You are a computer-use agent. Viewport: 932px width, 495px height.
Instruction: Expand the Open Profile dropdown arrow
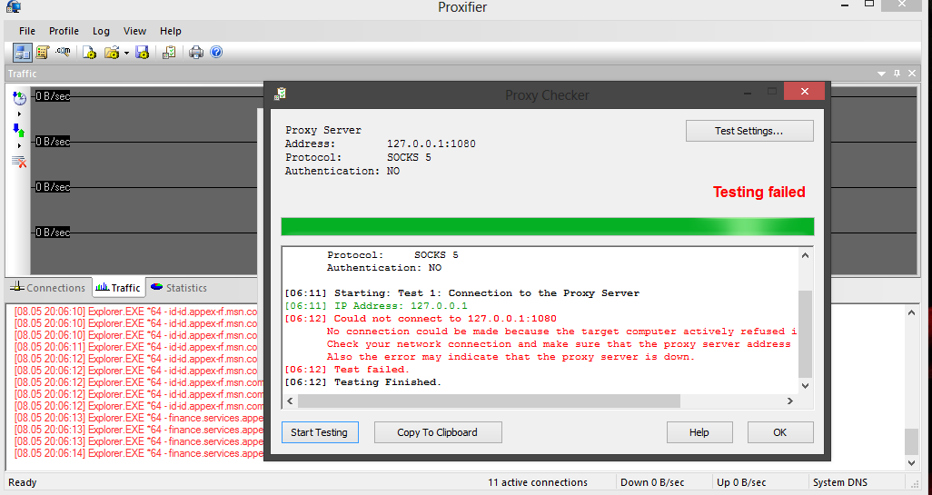click(126, 53)
